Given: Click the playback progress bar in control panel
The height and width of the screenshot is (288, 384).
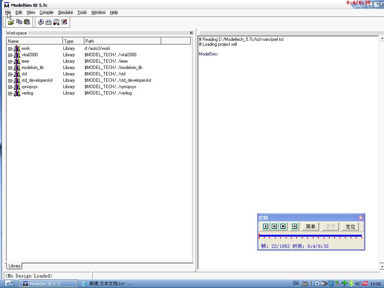Looking at the screenshot, I should [x=310, y=236].
